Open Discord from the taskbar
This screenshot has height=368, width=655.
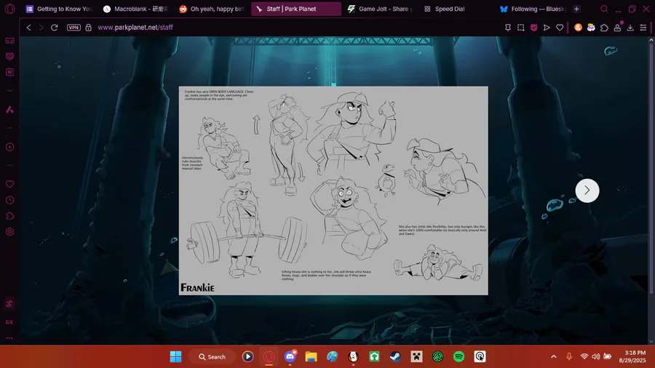click(290, 357)
